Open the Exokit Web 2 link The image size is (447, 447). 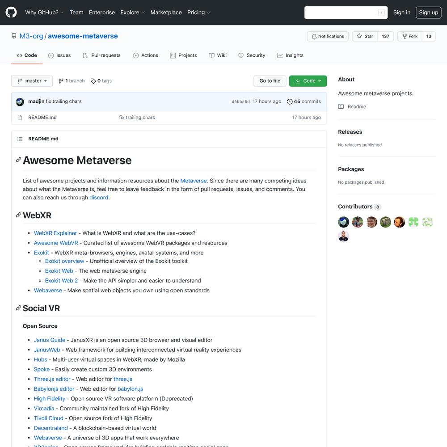(61, 281)
